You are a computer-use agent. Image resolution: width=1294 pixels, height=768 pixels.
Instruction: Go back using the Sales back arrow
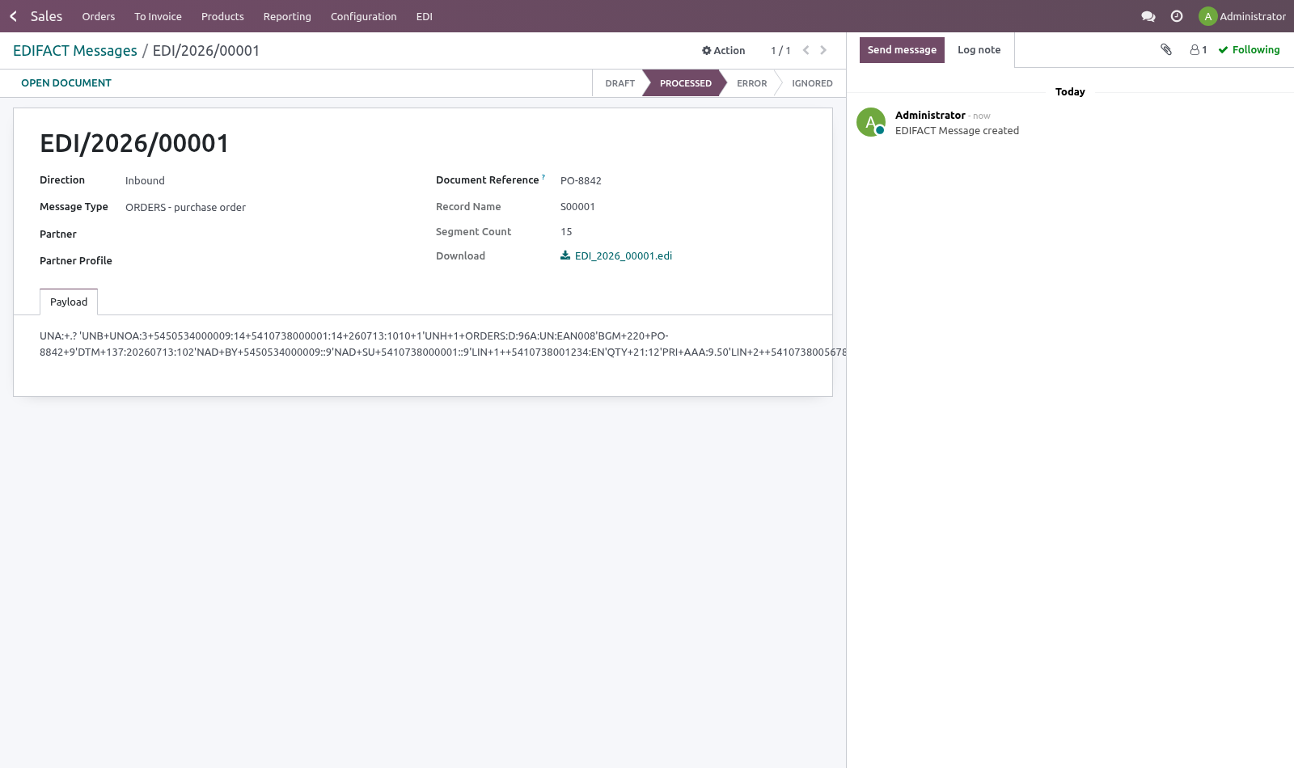pos(13,16)
